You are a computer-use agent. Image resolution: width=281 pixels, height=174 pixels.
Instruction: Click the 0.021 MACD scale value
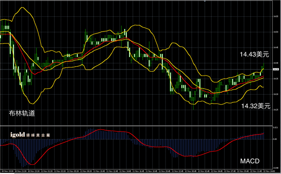pyautogui.click(x=275, y=127)
